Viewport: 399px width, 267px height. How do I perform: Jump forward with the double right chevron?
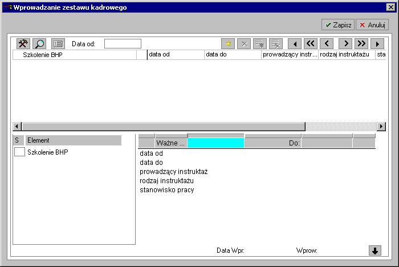[x=361, y=44]
